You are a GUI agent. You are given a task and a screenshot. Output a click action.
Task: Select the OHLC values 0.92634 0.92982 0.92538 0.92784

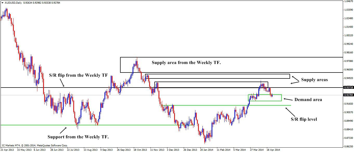(42, 3)
